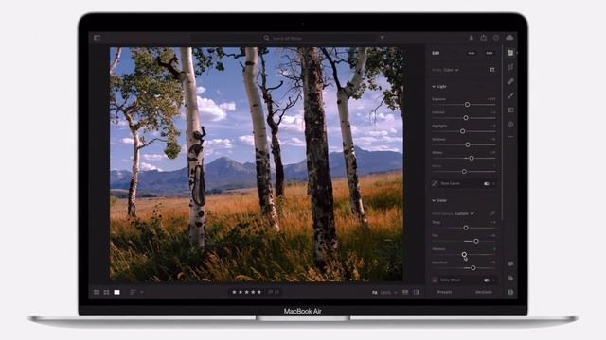
Task: Click the Tint slider handle
Action: [476, 241]
